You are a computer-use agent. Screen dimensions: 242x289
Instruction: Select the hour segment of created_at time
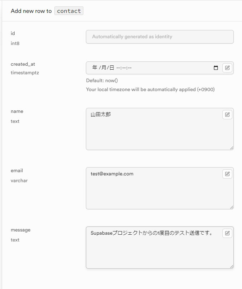tap(118, 68)
